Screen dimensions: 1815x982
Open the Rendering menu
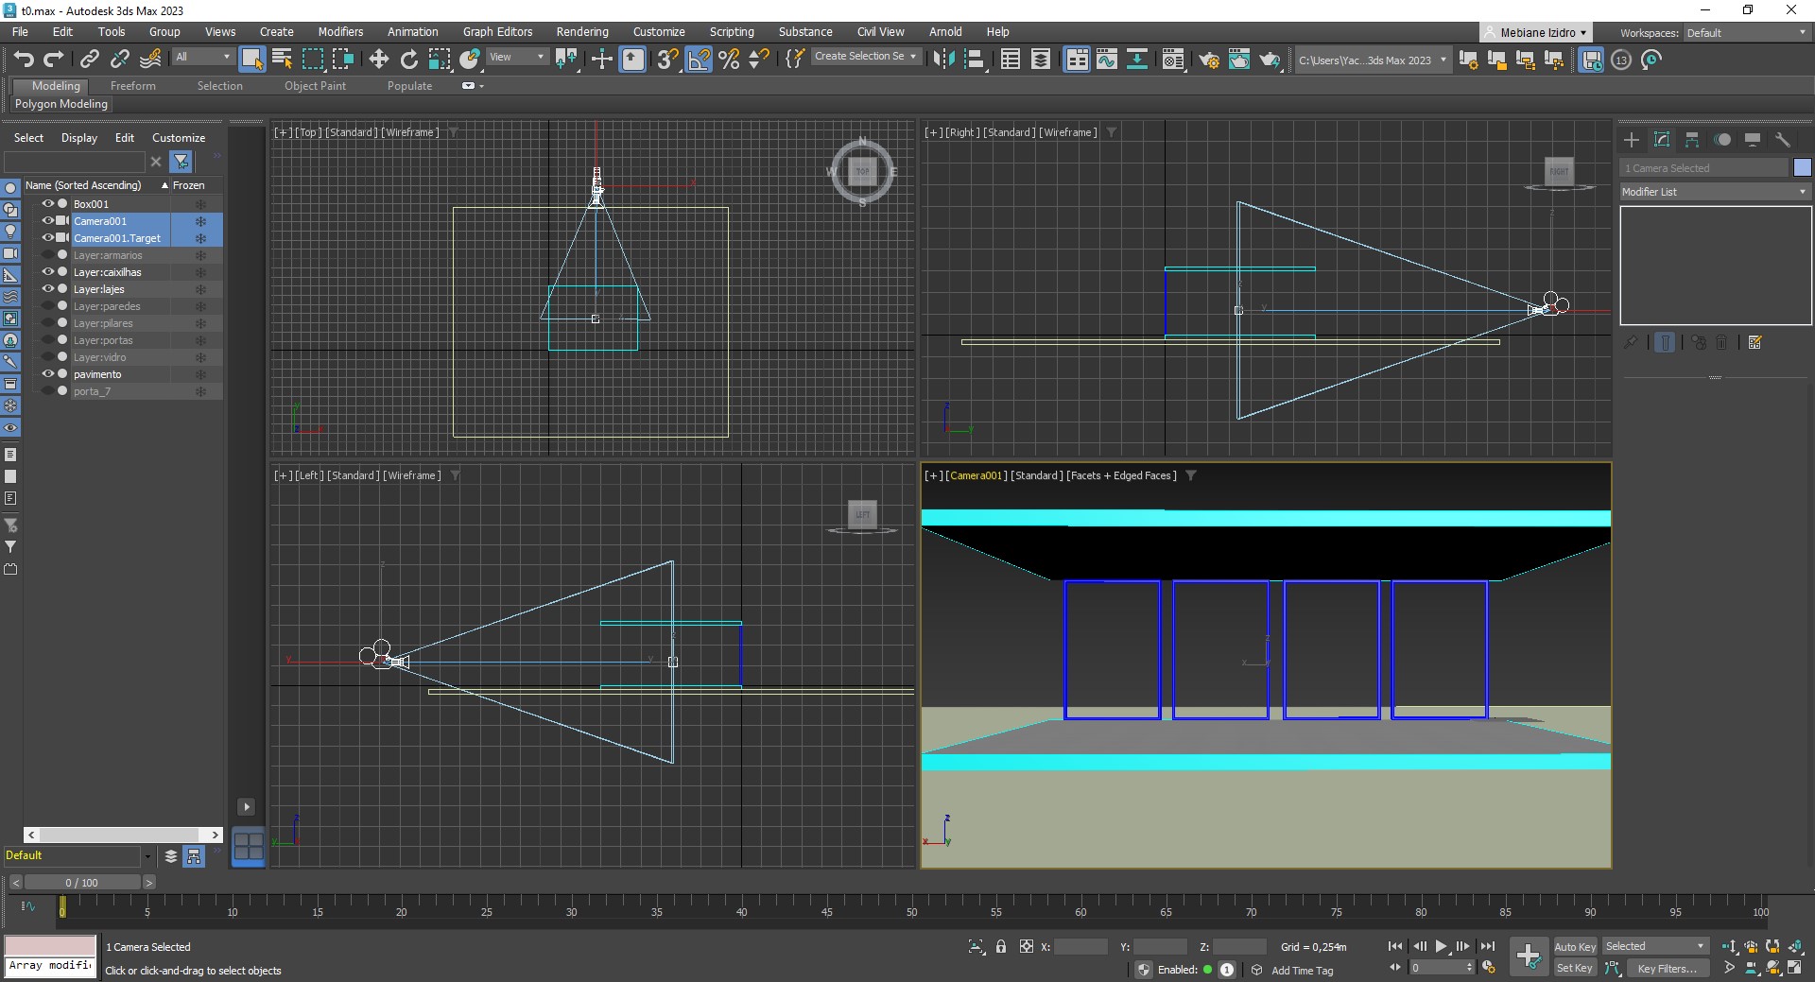coord(581,32)
